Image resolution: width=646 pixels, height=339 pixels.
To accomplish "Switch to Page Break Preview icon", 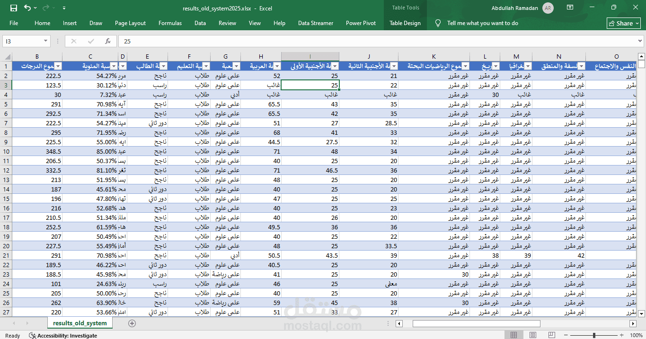I will coord(551,335).
